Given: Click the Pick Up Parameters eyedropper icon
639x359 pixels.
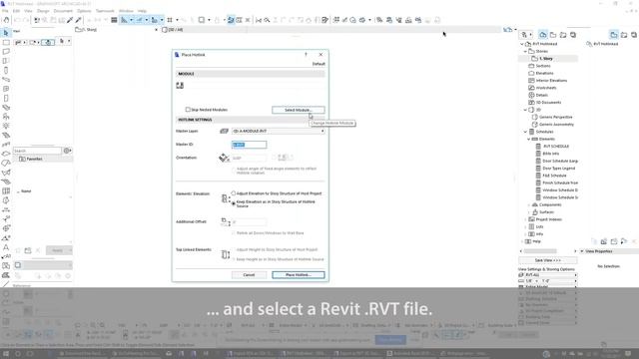Looking at the screenshot, I should pyautogui.click(x=70, y=20).
